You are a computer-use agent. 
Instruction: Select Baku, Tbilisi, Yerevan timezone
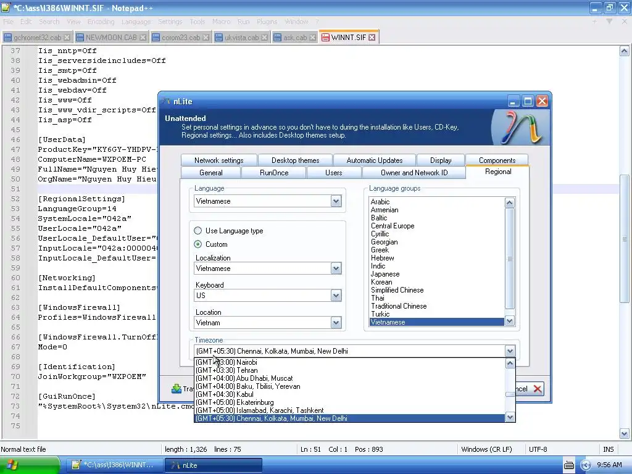(349, 386)
